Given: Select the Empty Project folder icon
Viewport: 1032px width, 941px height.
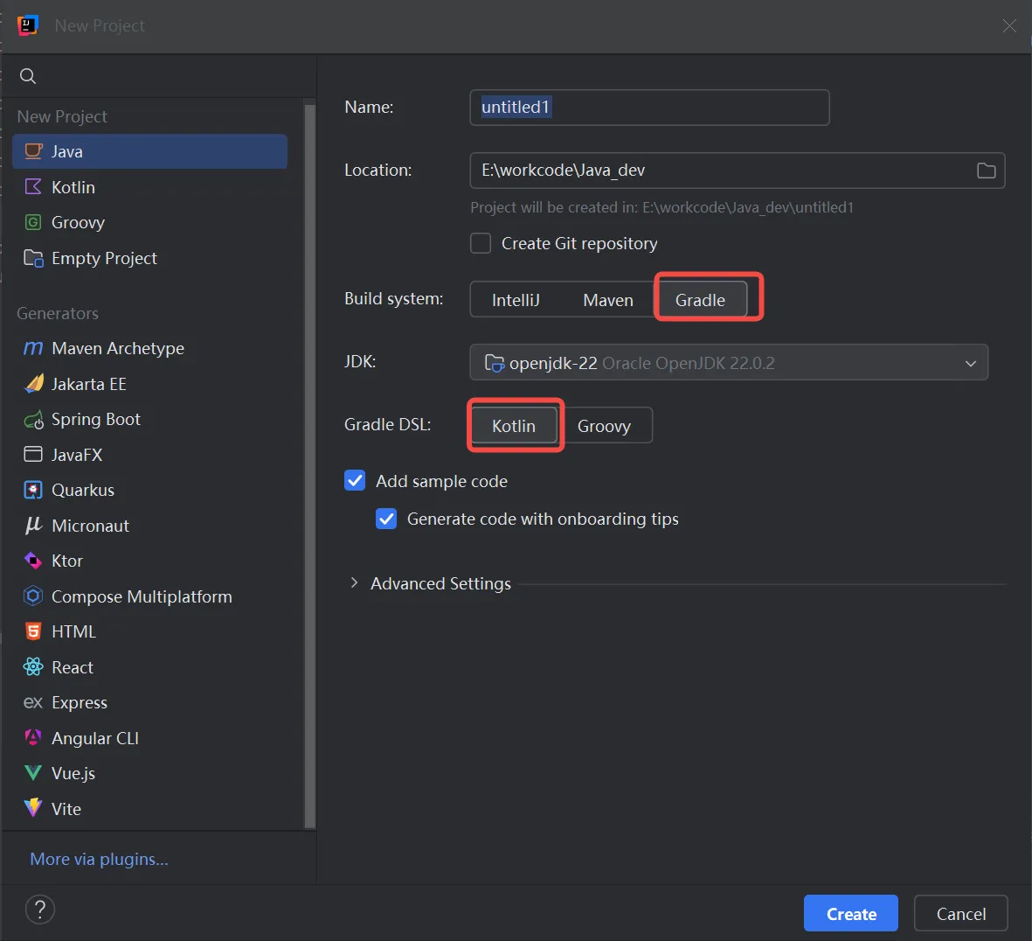Looking at the screenshot, I should click(x=33, y=258).
